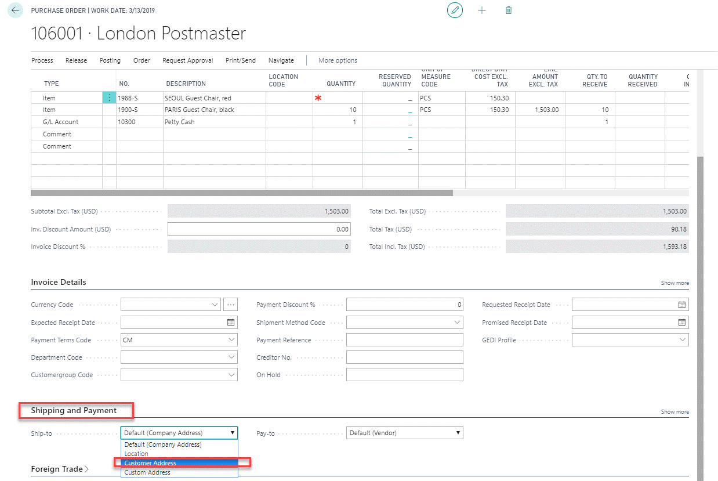Click the trash delete icon
718x481 pixels.
pos(509,10)
